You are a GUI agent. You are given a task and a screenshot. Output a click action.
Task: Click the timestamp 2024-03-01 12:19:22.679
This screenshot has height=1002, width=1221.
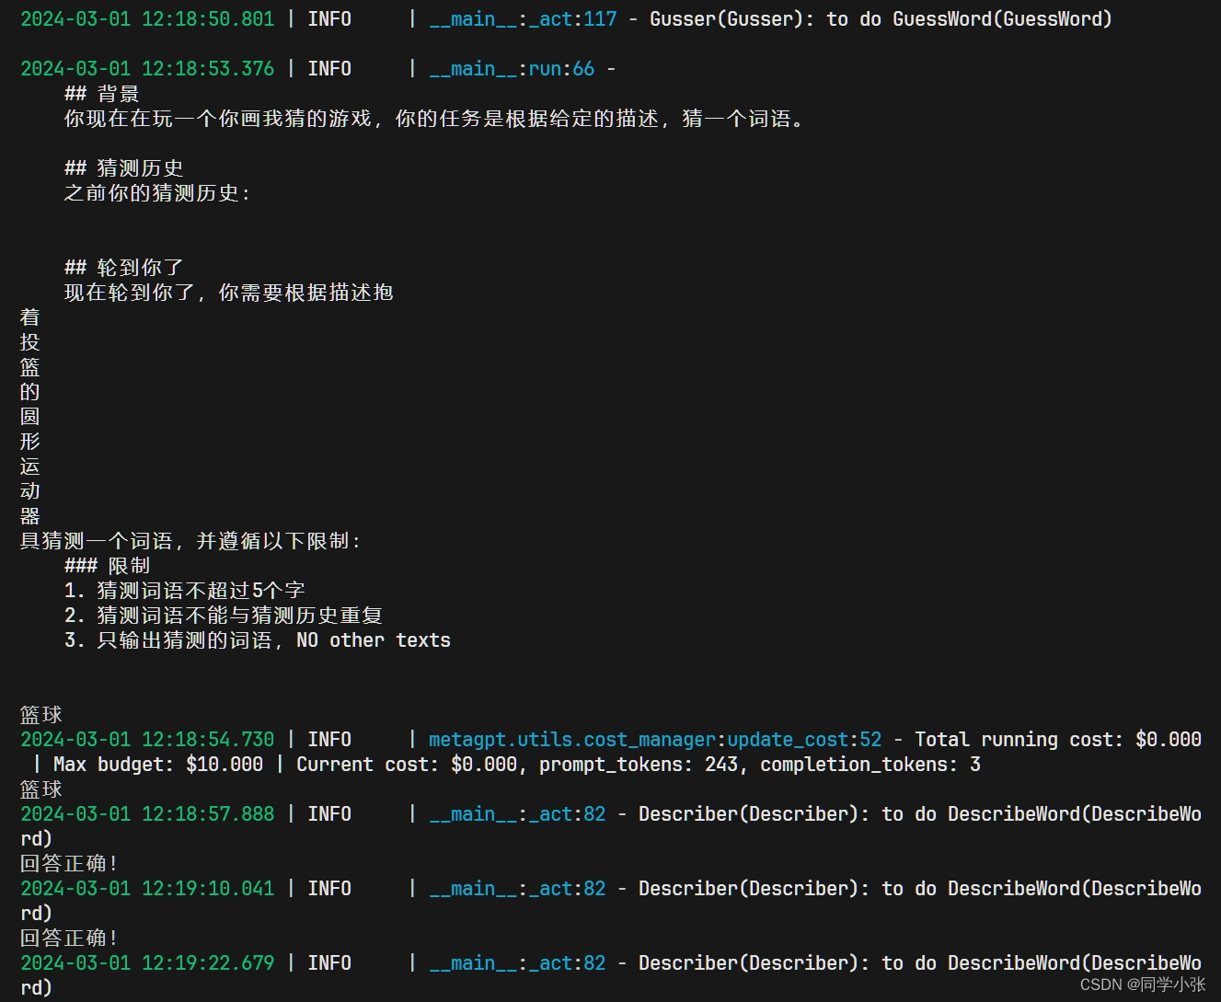[147, 963]
